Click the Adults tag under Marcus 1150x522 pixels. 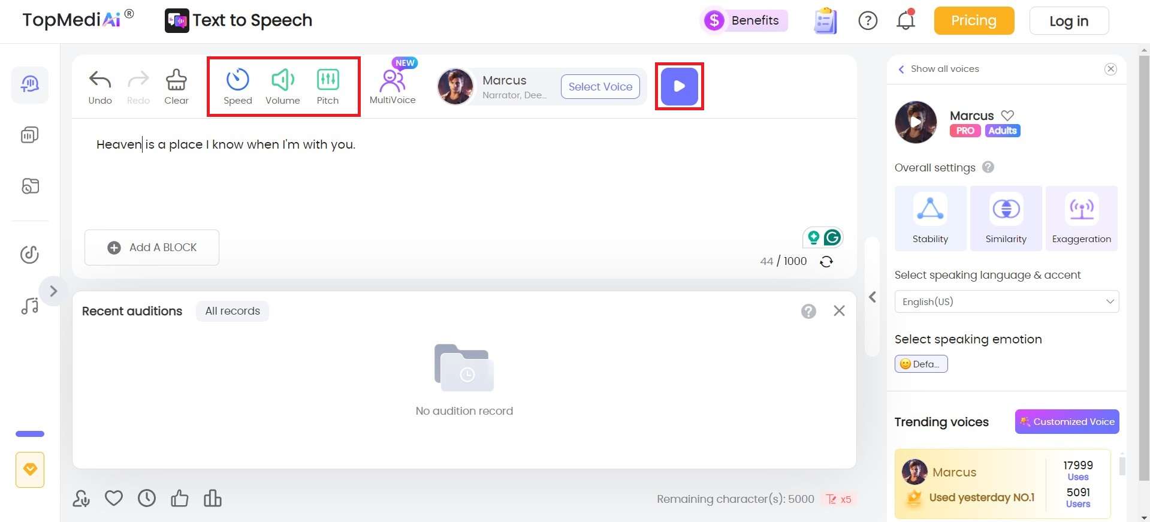(1003, 131)
